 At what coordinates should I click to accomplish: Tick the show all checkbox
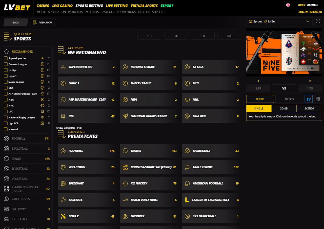tap(6, 129)
